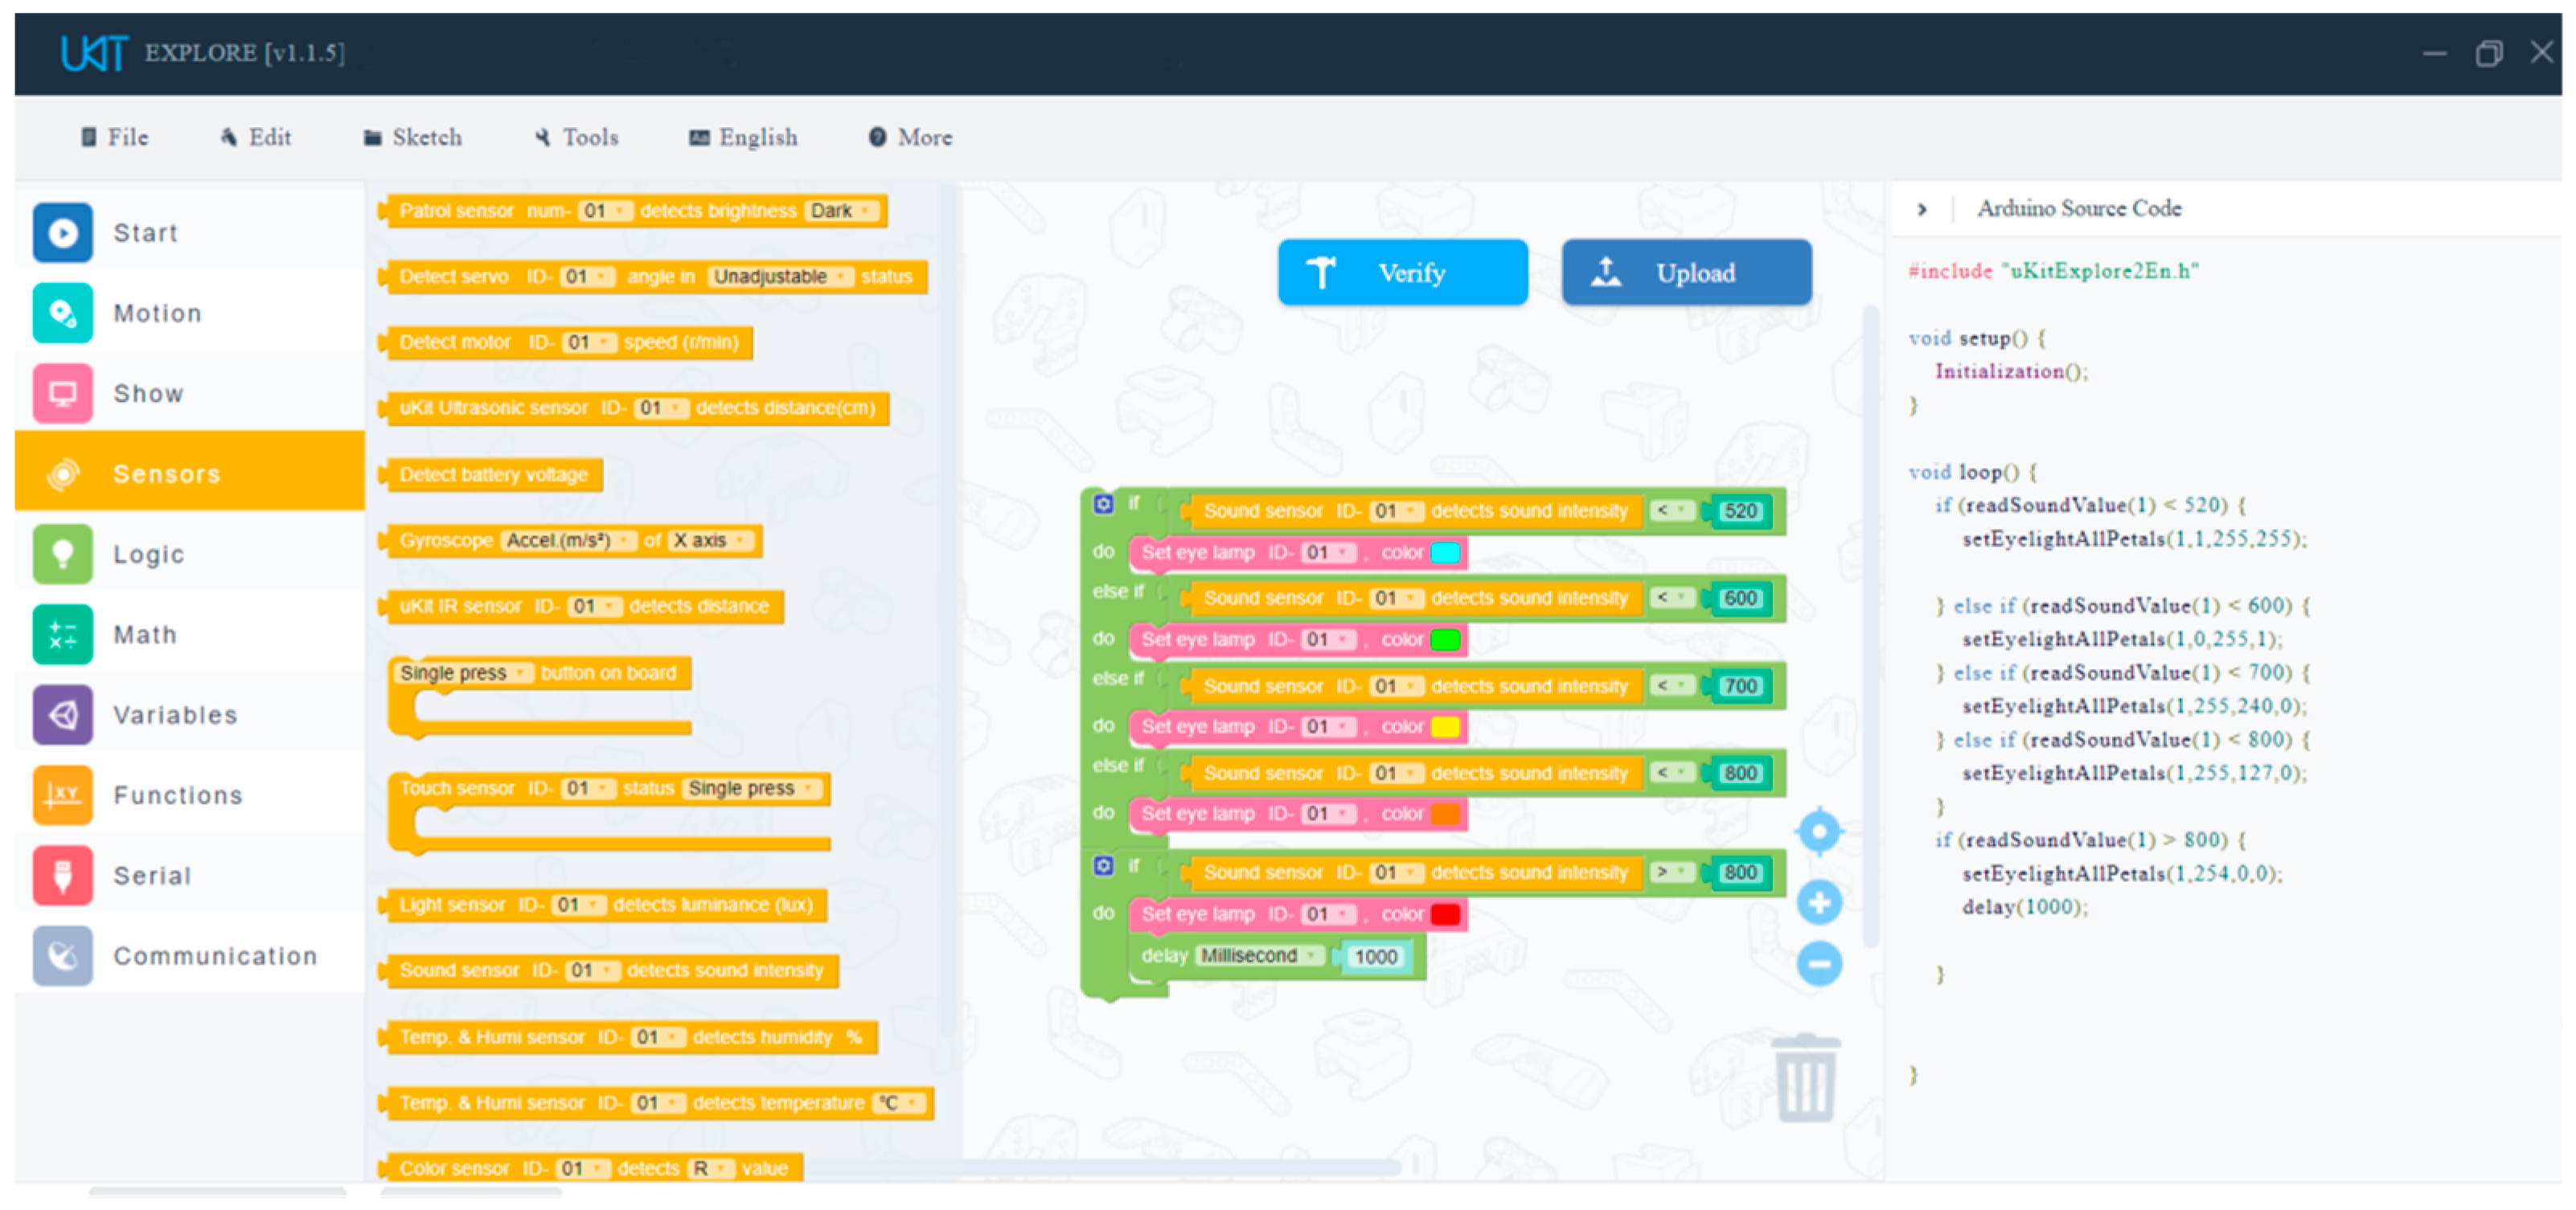Screen dimensions: 2576x1210
Task: Click the Serial category icon
Action: (x=62, y=875)
